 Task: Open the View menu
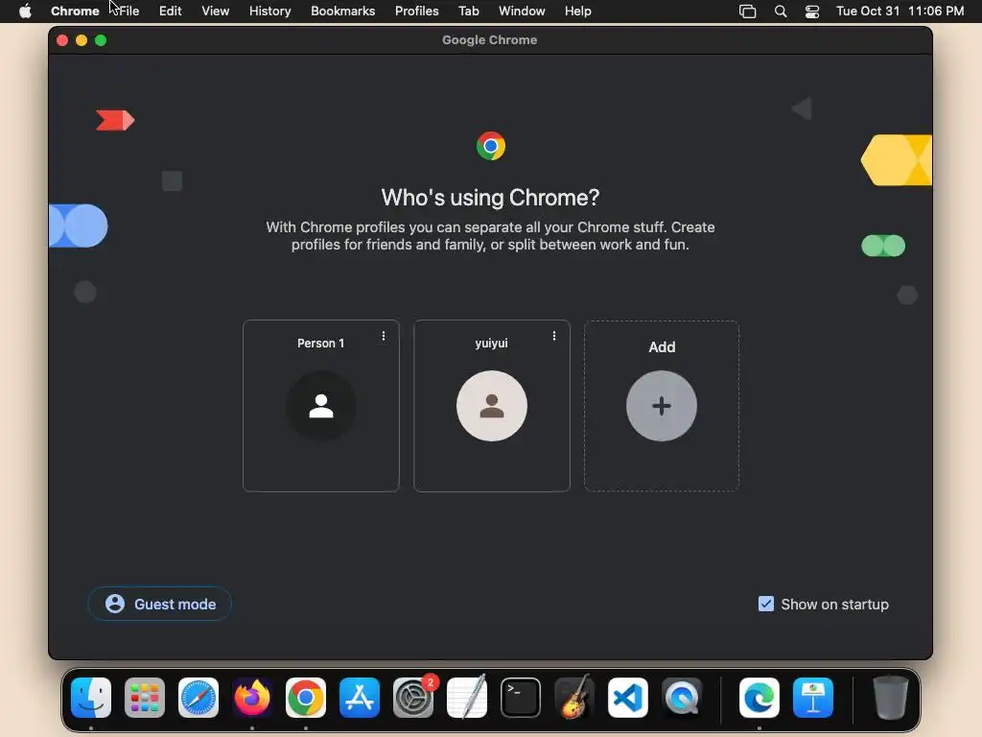[215, 12]
